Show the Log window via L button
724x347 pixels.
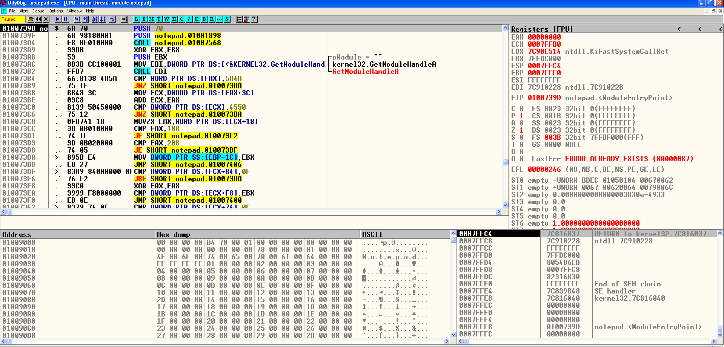(x=136, y=19)
